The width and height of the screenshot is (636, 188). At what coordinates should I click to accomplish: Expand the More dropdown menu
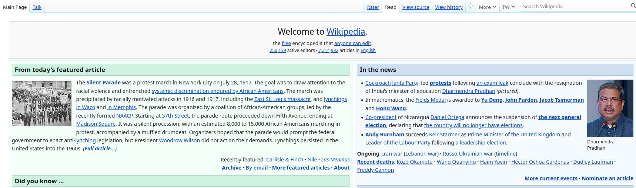[x=487, y=7]
